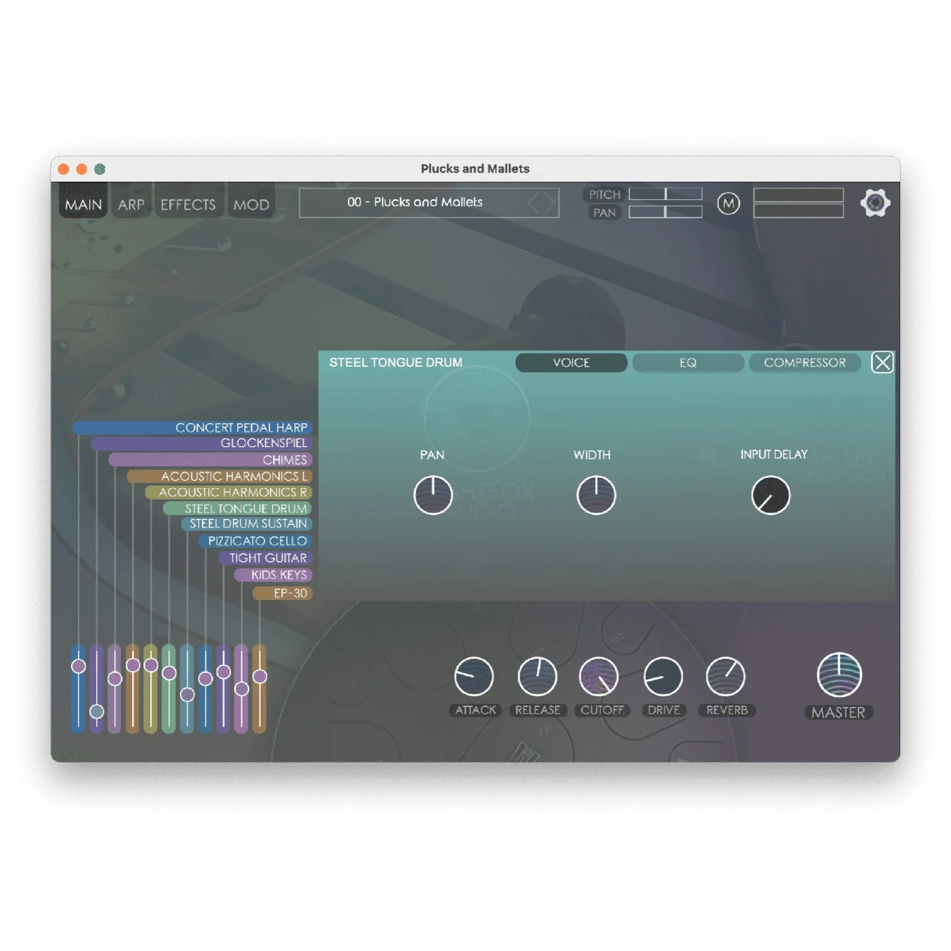Click the Acoustic Harmonics L volume fader

[x=133, y=689]
